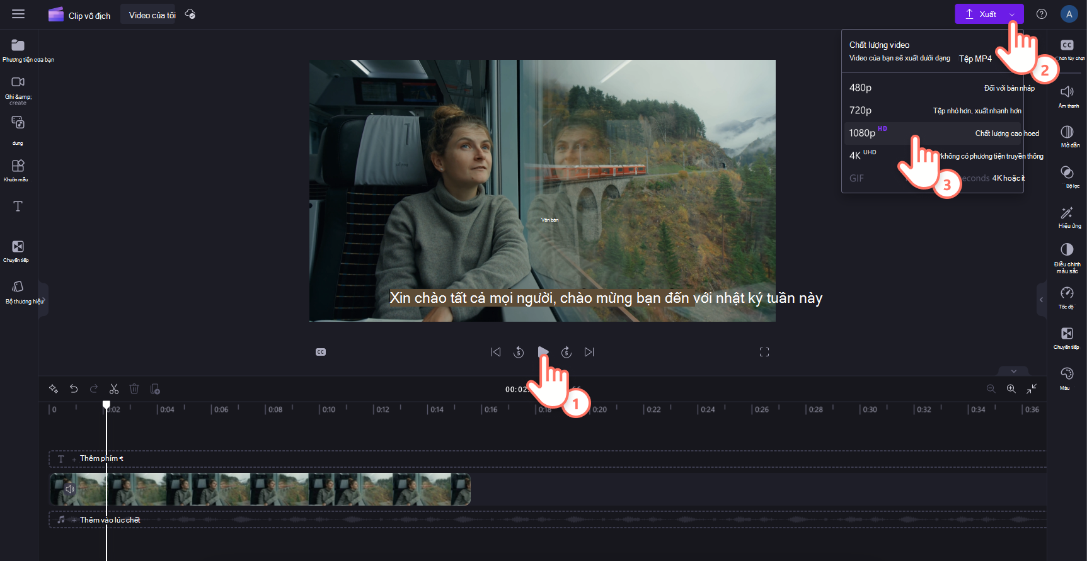1087x561 pixels.
Task: Open Phương tiện của bạn media panel
Action: (x=18, y=51)
